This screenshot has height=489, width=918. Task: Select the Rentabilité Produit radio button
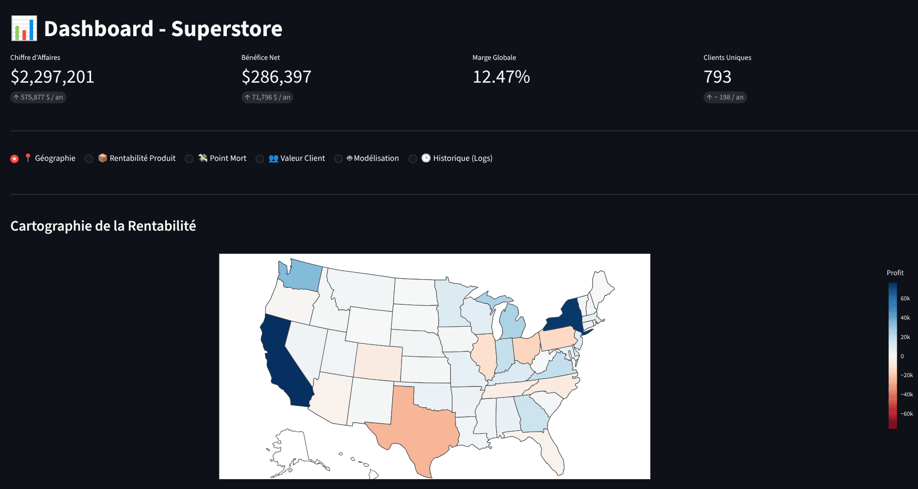[x=89, y=158]
